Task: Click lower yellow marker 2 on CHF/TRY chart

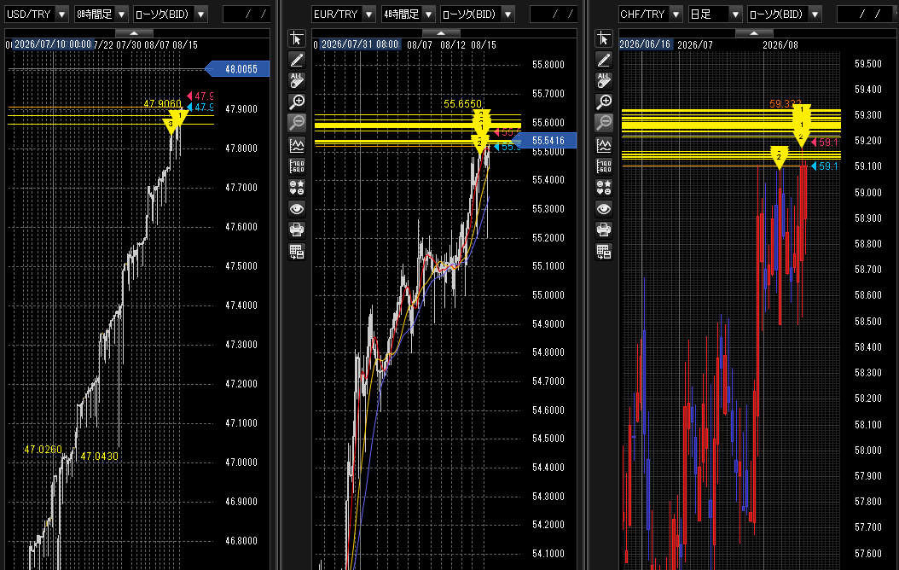Action: (779, 157)
